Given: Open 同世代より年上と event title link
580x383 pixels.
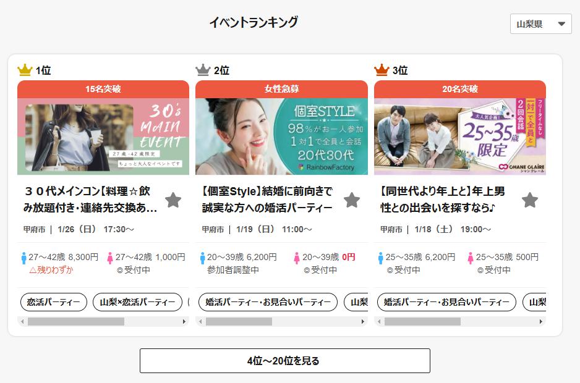Looking at the screenshot, I should point(443,200).
